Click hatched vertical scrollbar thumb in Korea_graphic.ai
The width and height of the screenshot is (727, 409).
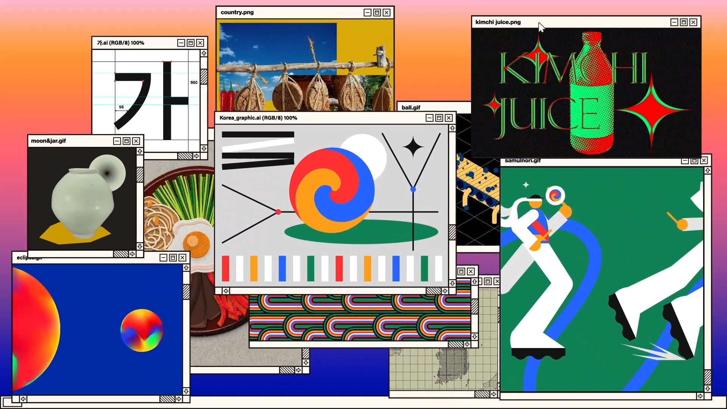[x=452, y=232]
